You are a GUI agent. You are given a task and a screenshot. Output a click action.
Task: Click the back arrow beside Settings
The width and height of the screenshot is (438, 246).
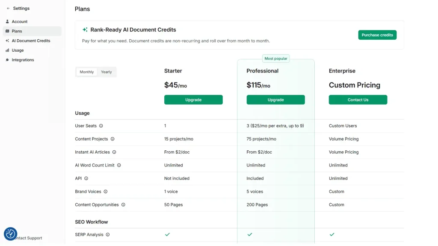(8, 9)
